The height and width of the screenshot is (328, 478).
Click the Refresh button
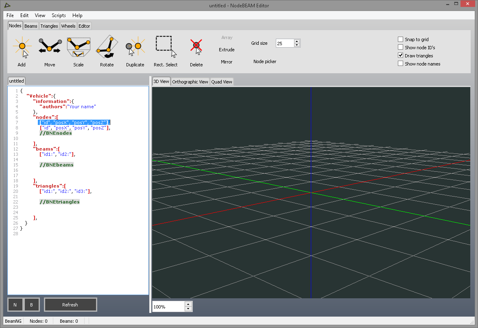click(70, 304)
